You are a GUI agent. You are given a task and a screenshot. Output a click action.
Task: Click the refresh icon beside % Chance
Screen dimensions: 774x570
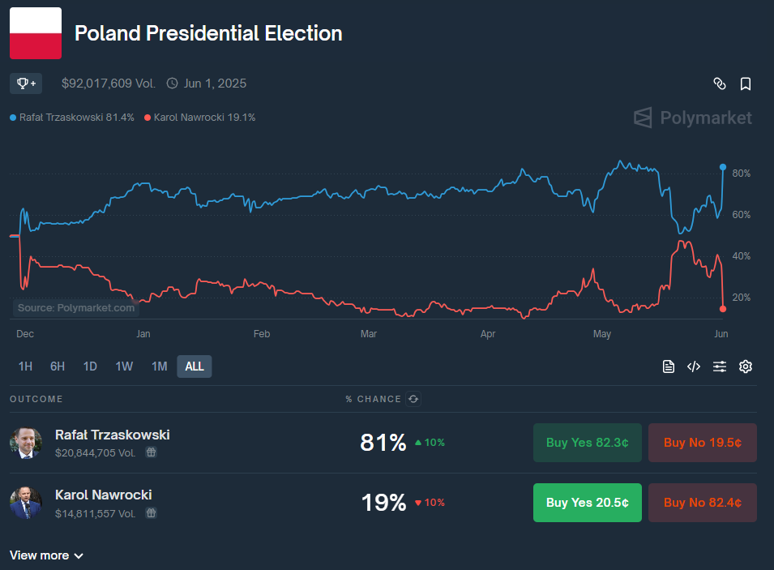[x=413, y=399]
